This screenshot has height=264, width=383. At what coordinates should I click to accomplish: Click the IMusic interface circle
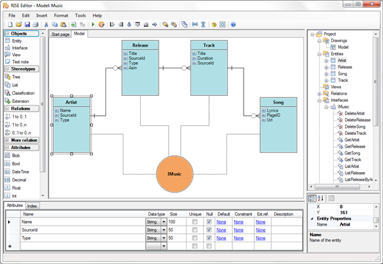(x=175, y=174)
